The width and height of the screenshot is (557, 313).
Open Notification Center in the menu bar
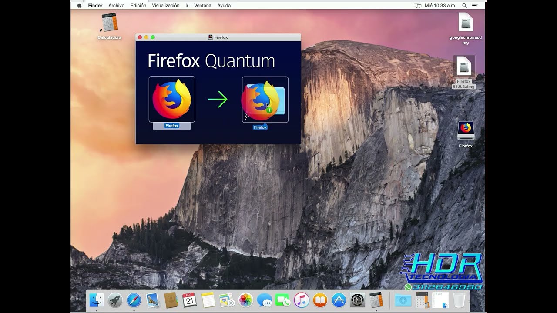tap(475, 6)
